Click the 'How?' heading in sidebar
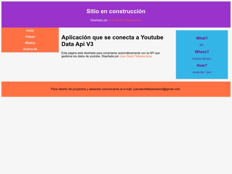This screenshot has height=174, width=232. (202, 65)
